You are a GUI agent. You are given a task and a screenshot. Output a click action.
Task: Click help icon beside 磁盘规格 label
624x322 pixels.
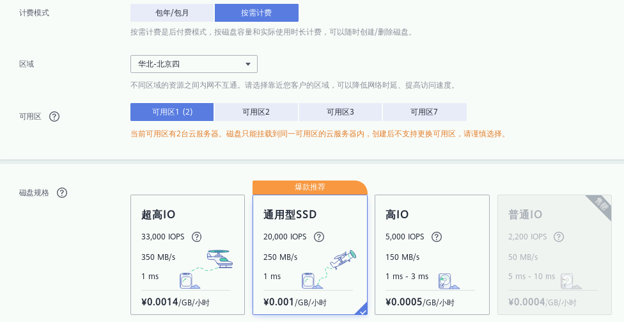point(62,193)
